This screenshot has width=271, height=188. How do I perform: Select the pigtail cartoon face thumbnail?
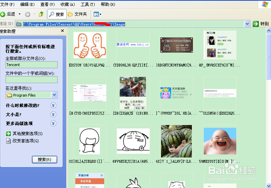(x=133, y=141)
